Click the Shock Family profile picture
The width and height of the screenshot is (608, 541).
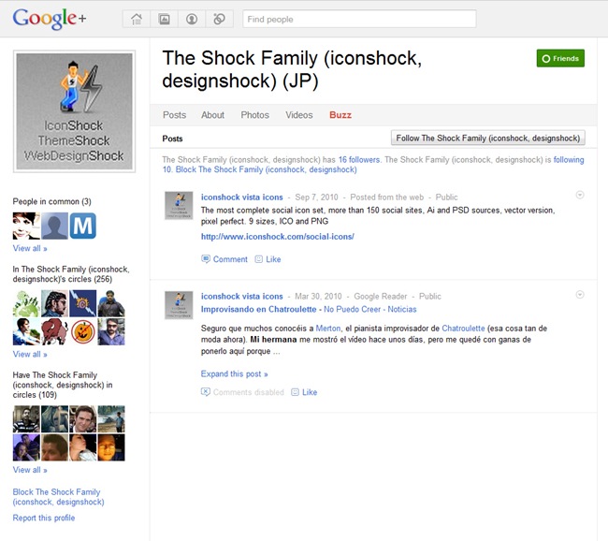tap(74, 112)
